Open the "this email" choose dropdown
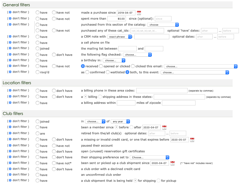This screenshot has width=240, height=185. tap(201, 66)
